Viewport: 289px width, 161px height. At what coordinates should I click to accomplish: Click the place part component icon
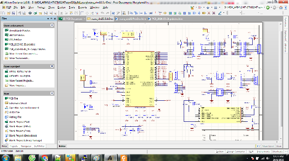pos(165,13)
